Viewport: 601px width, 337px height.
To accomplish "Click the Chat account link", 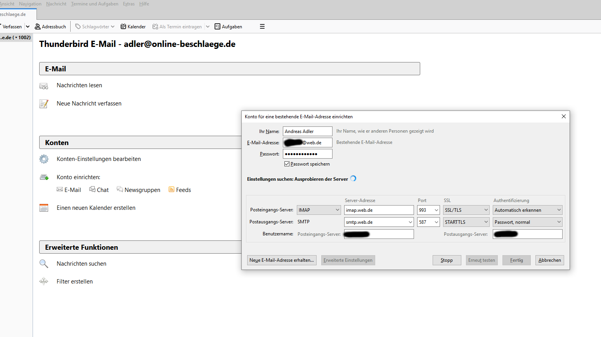I will pyautogui.click(x=103, y=190).
